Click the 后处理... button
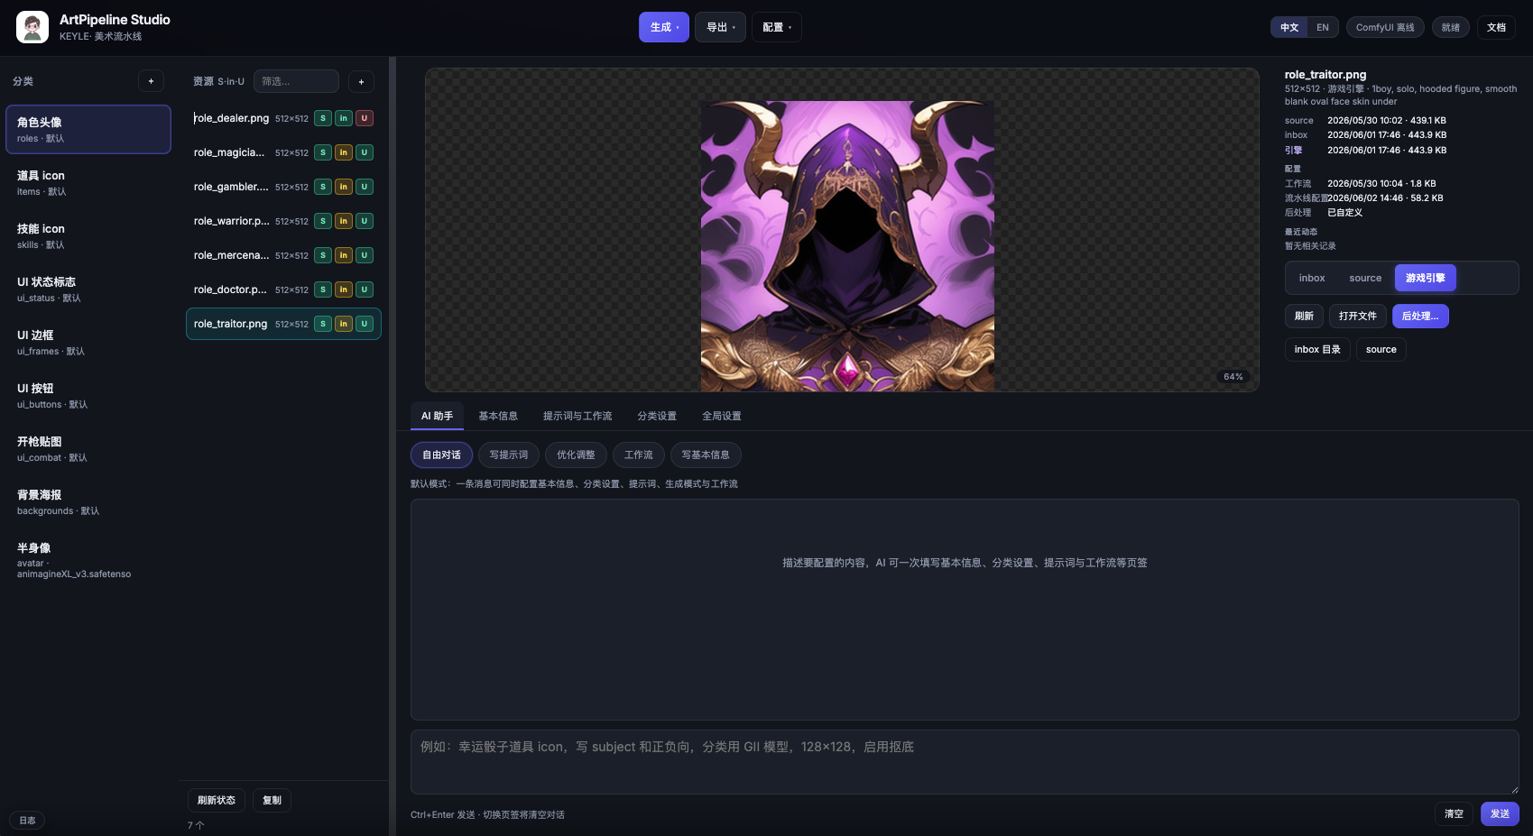1533x836 pixels. click(1420, 316)
